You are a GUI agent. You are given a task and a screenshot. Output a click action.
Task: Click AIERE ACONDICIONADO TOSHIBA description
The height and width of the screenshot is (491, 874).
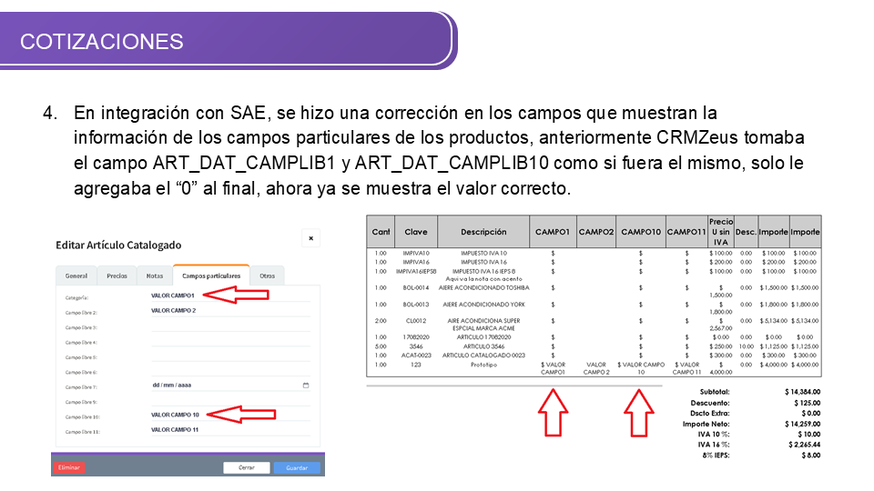click(x=483, y=288)
